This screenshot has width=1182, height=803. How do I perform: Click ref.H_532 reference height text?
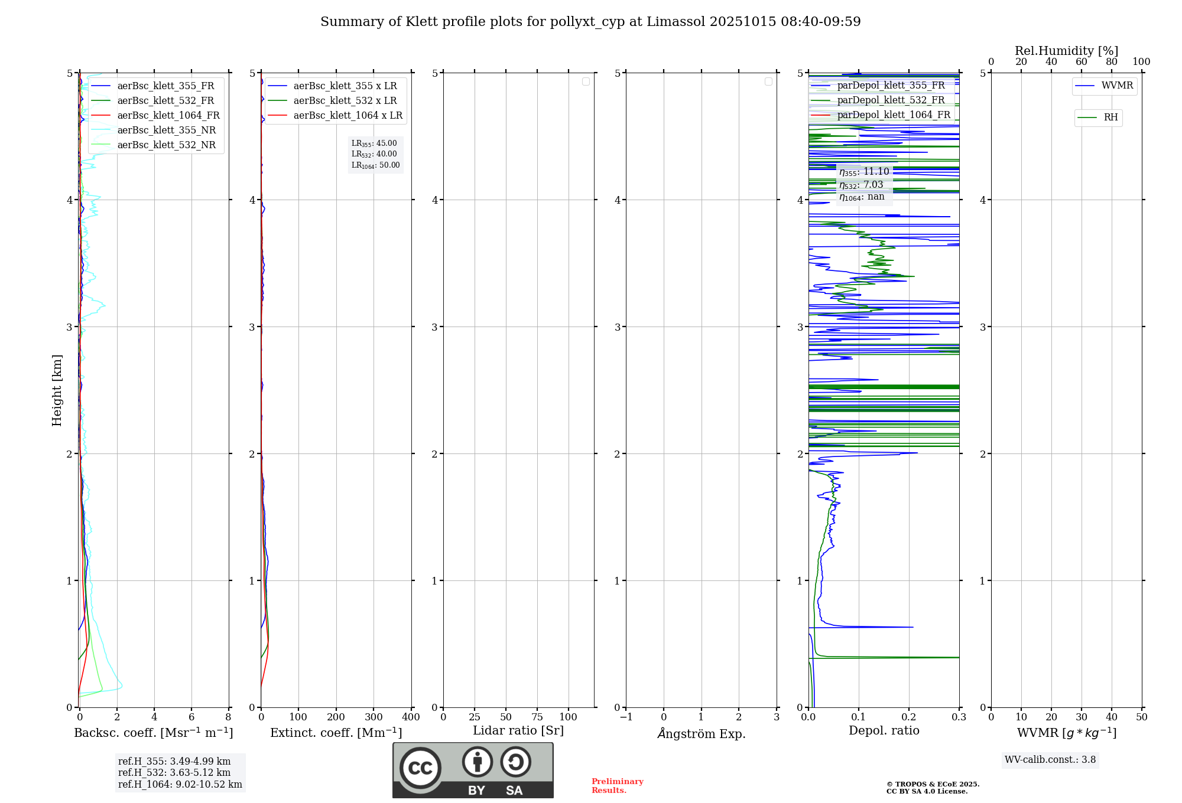click(174, 773)
